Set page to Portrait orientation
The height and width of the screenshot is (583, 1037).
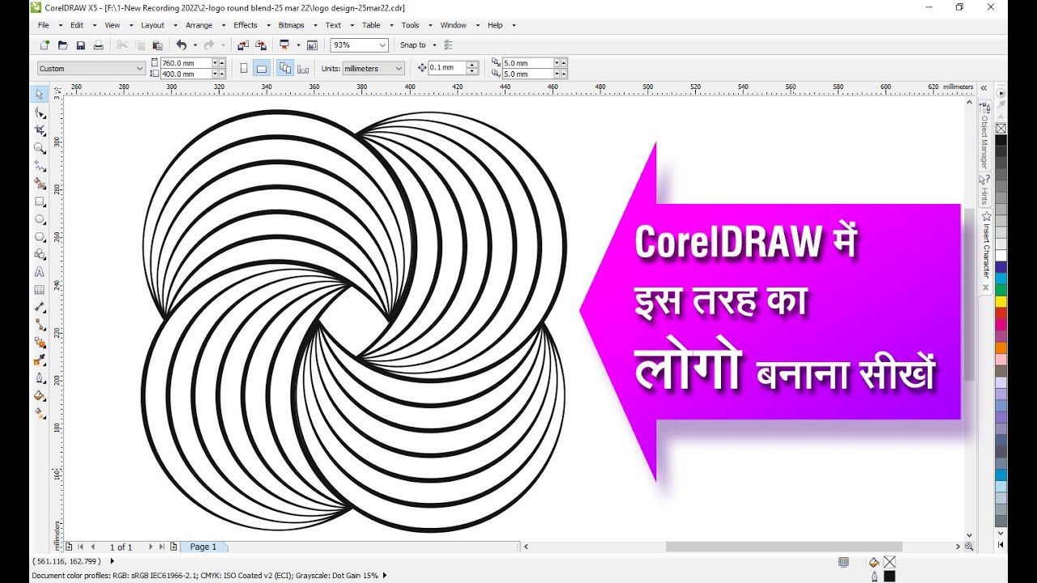pyautogui.click(x=244, y=69)
